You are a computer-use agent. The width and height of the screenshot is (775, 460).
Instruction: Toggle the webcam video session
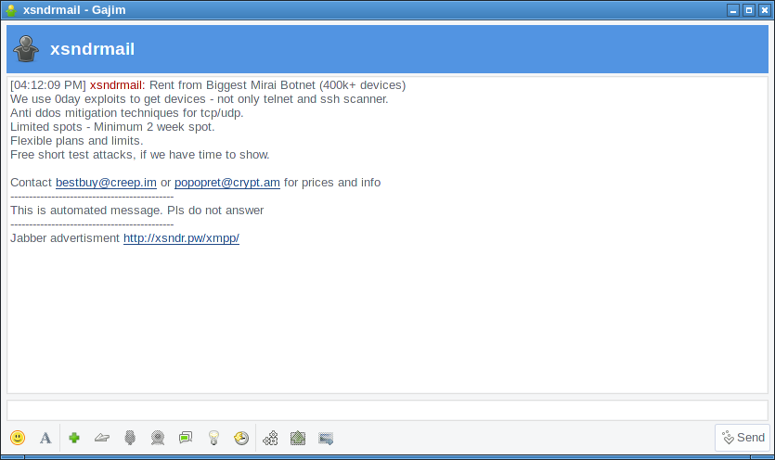point(158,438)
